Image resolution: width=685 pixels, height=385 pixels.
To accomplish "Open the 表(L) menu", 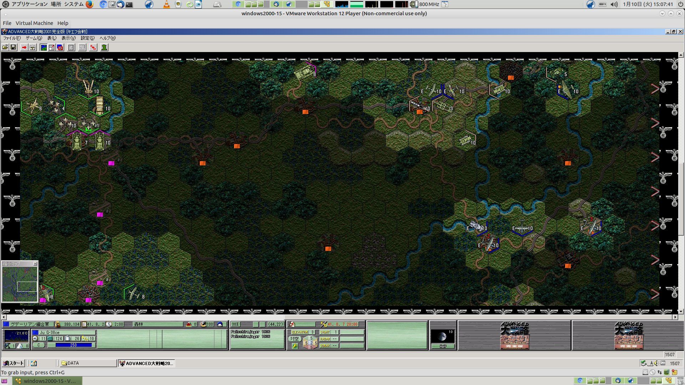I will [x=52, y=38].
